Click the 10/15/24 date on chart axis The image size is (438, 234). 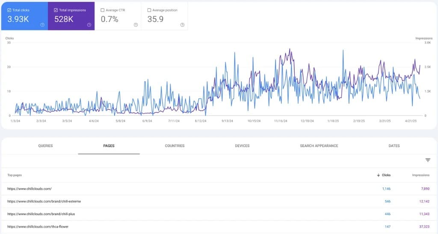tap(254, 121)
